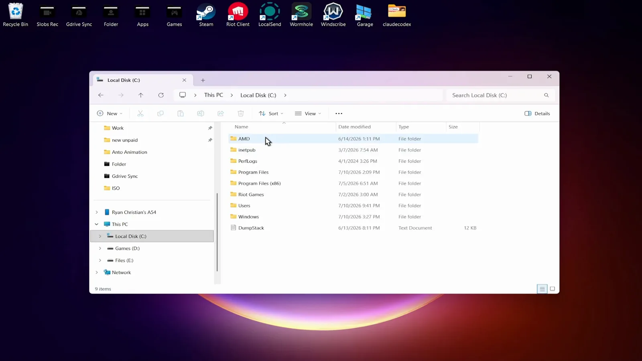Open chevron after Local Disk (C:) in breadcrumb
The height and width of the screenshot is (361, 642).
click(285, 95)
